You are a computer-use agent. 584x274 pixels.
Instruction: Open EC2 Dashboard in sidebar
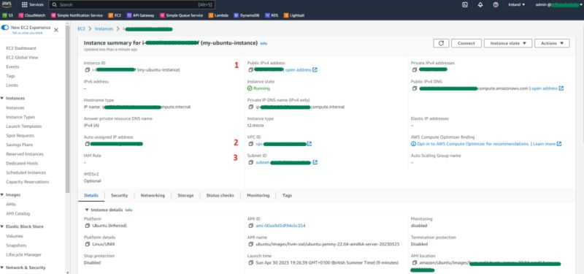point(21,48)
